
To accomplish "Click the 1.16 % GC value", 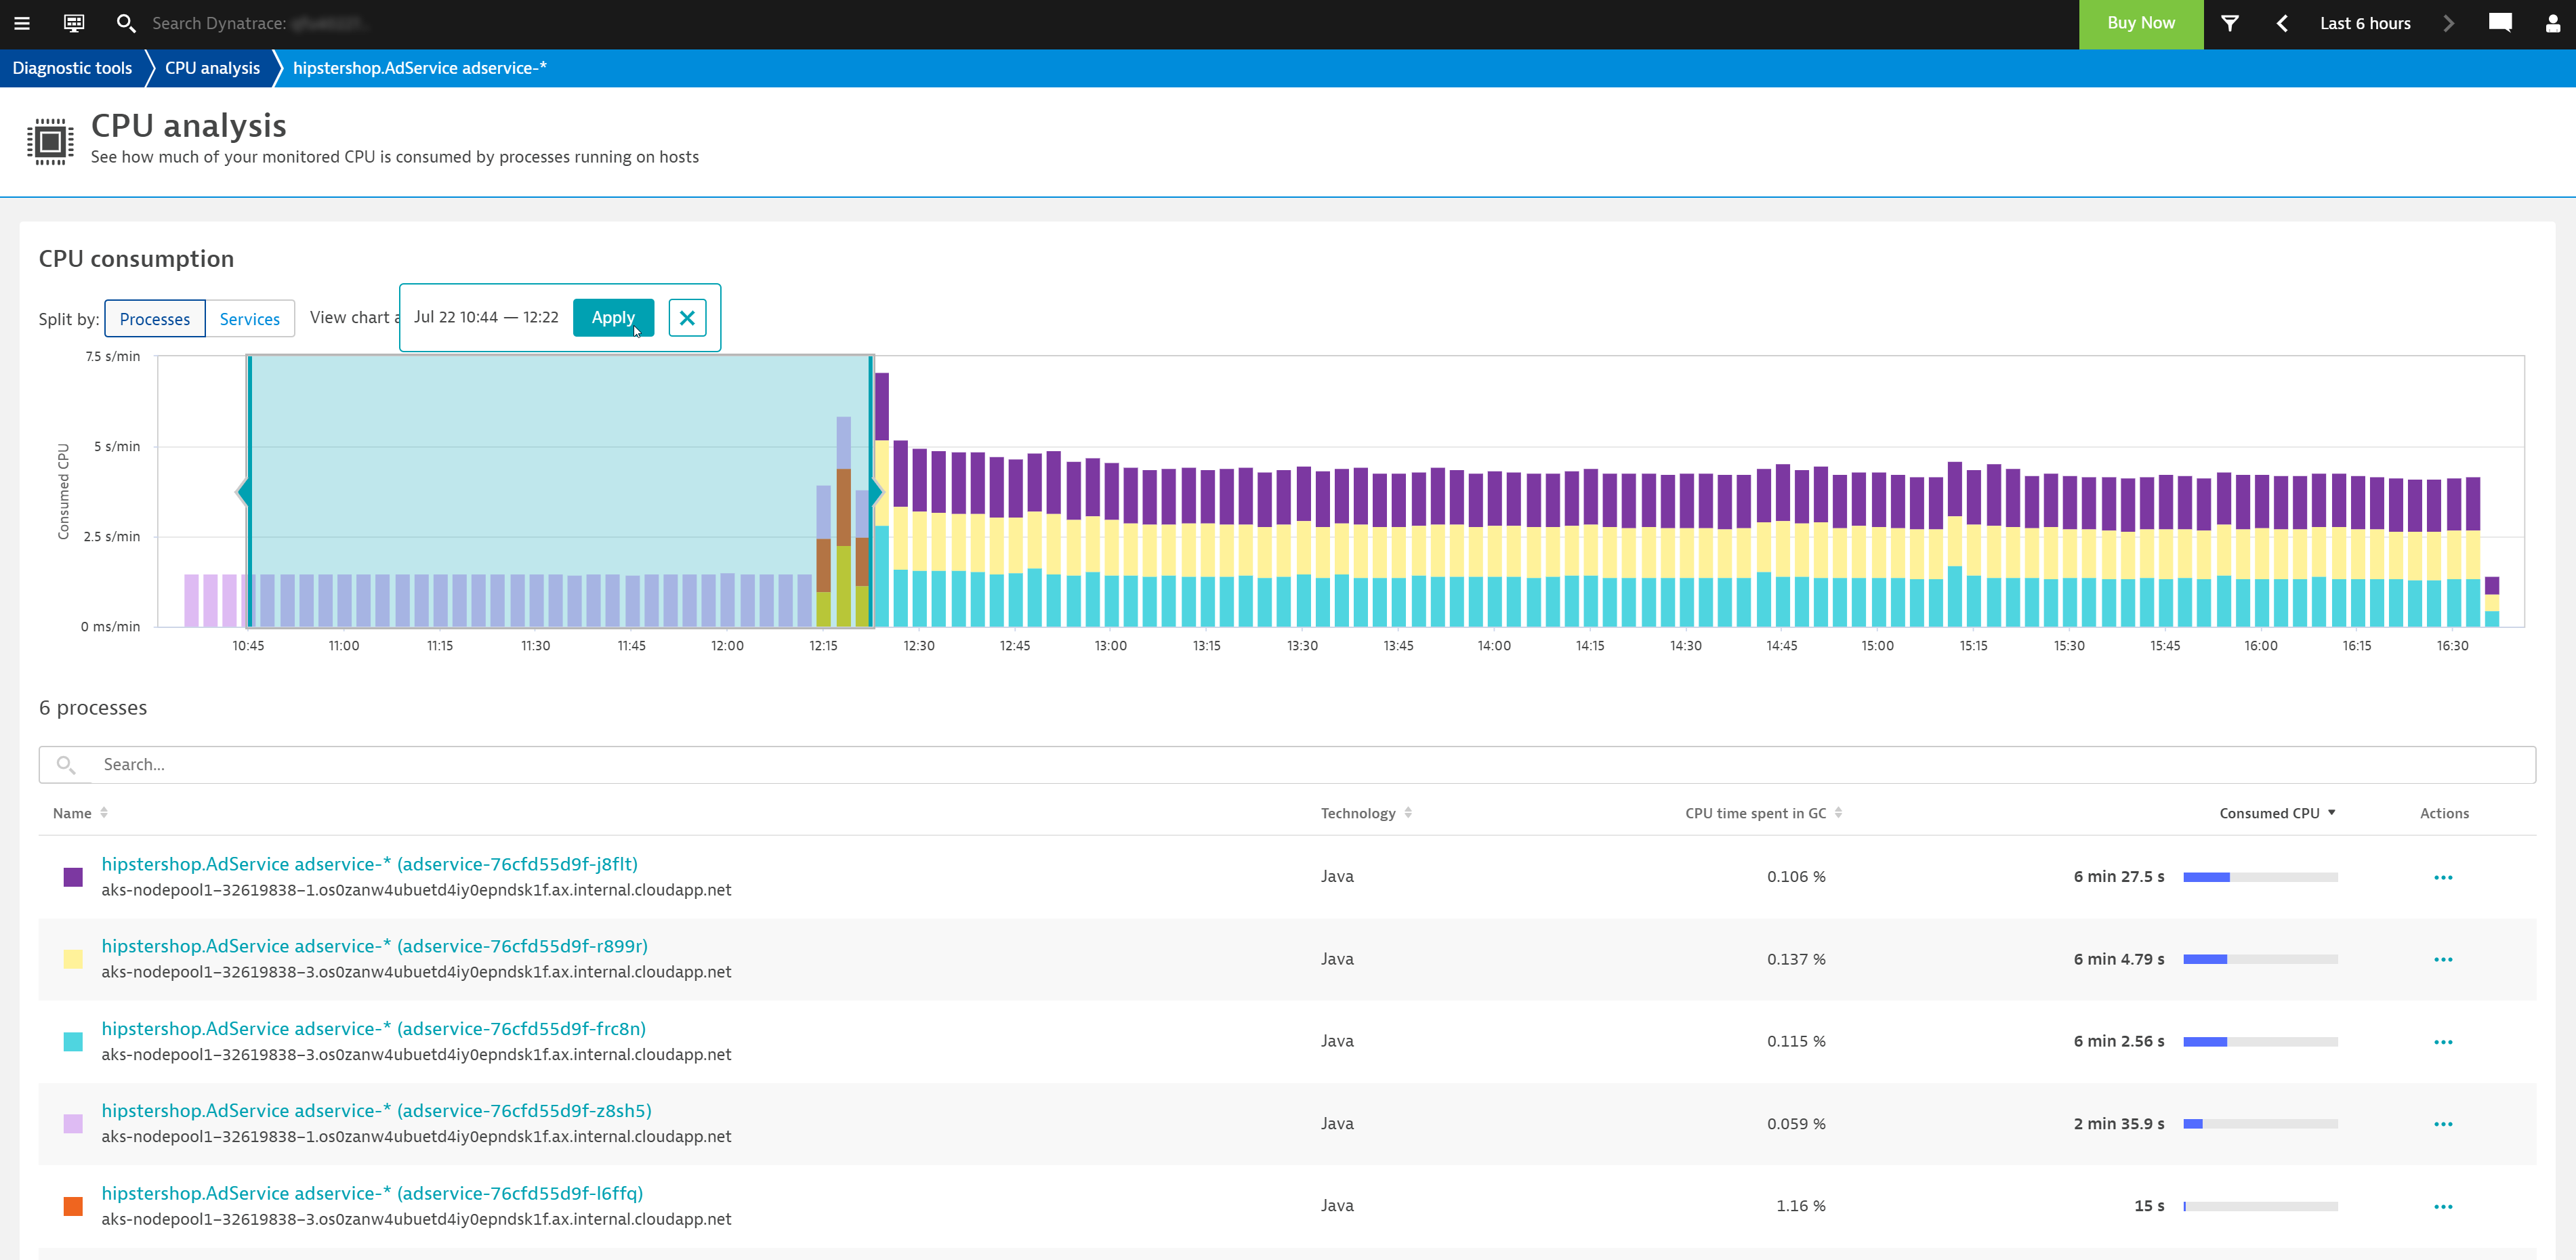I will click(1800, 1206).
